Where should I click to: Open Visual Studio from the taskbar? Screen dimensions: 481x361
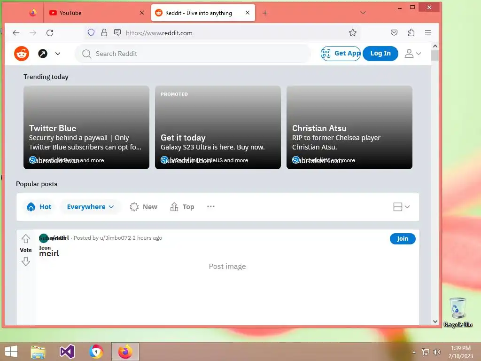(67, 352)
